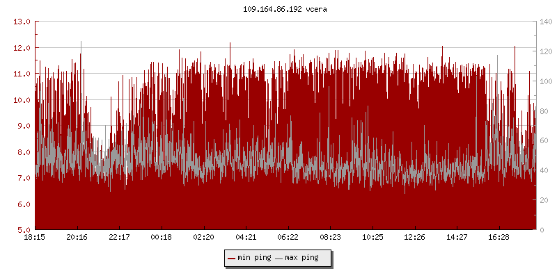Click the 18:15 time axis label
The image size is (557, 278).
[x=35, y=238]
